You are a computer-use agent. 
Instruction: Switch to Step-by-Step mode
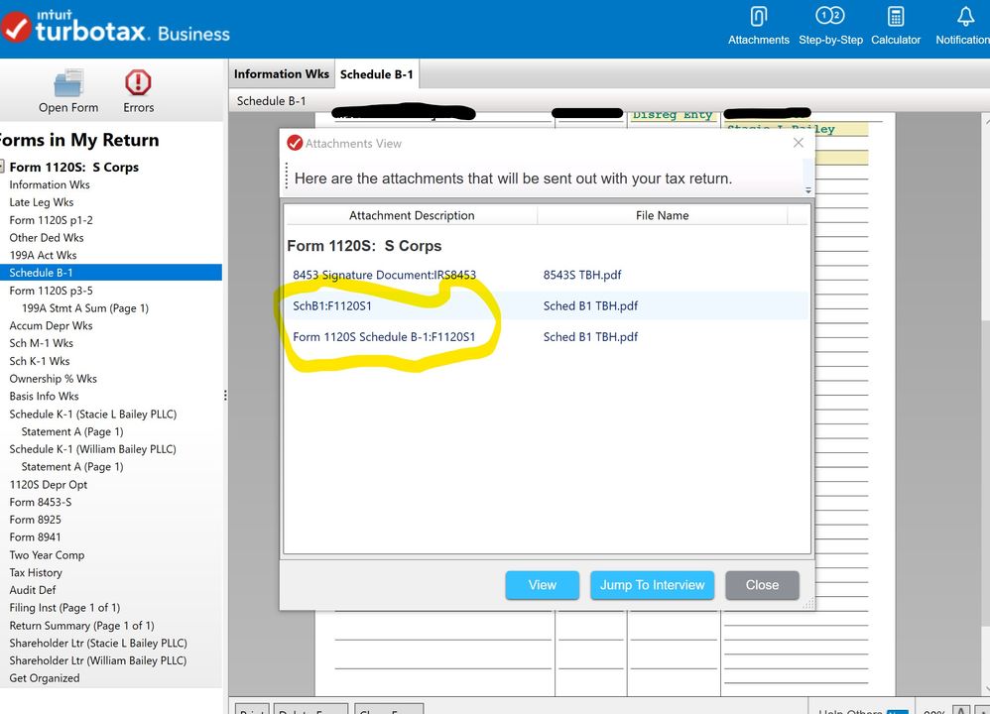(830, 25)
